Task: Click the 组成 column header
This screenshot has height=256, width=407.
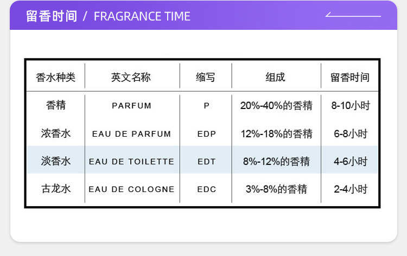Action: pos(275,77)
